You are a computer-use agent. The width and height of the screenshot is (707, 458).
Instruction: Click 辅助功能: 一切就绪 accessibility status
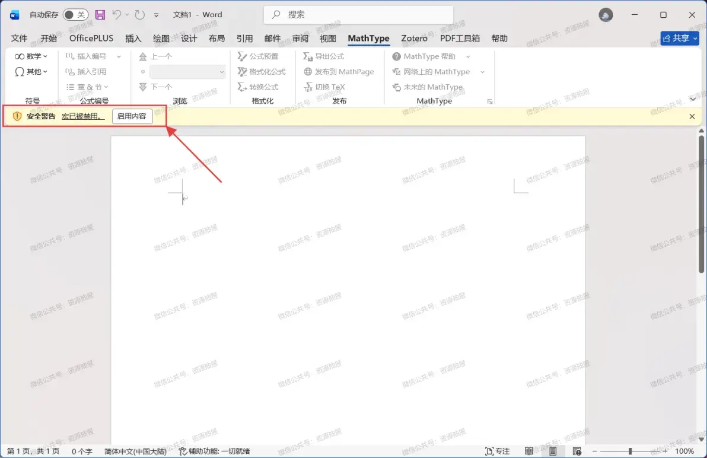pos(214,451)
